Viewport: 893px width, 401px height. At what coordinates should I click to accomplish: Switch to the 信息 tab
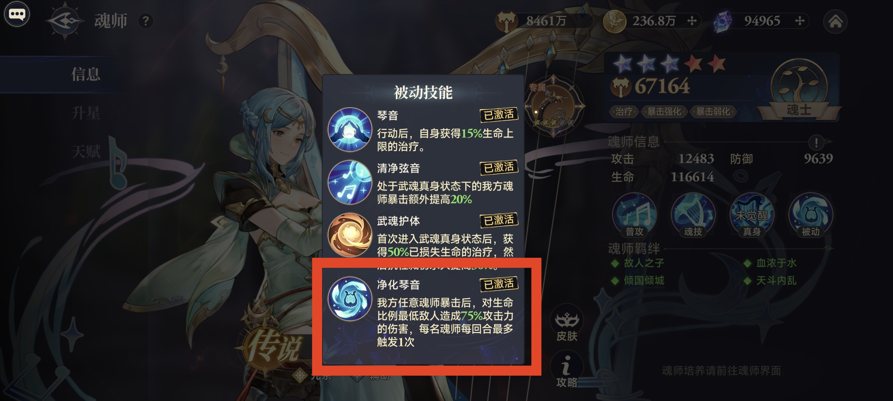[x=86, y=74]
